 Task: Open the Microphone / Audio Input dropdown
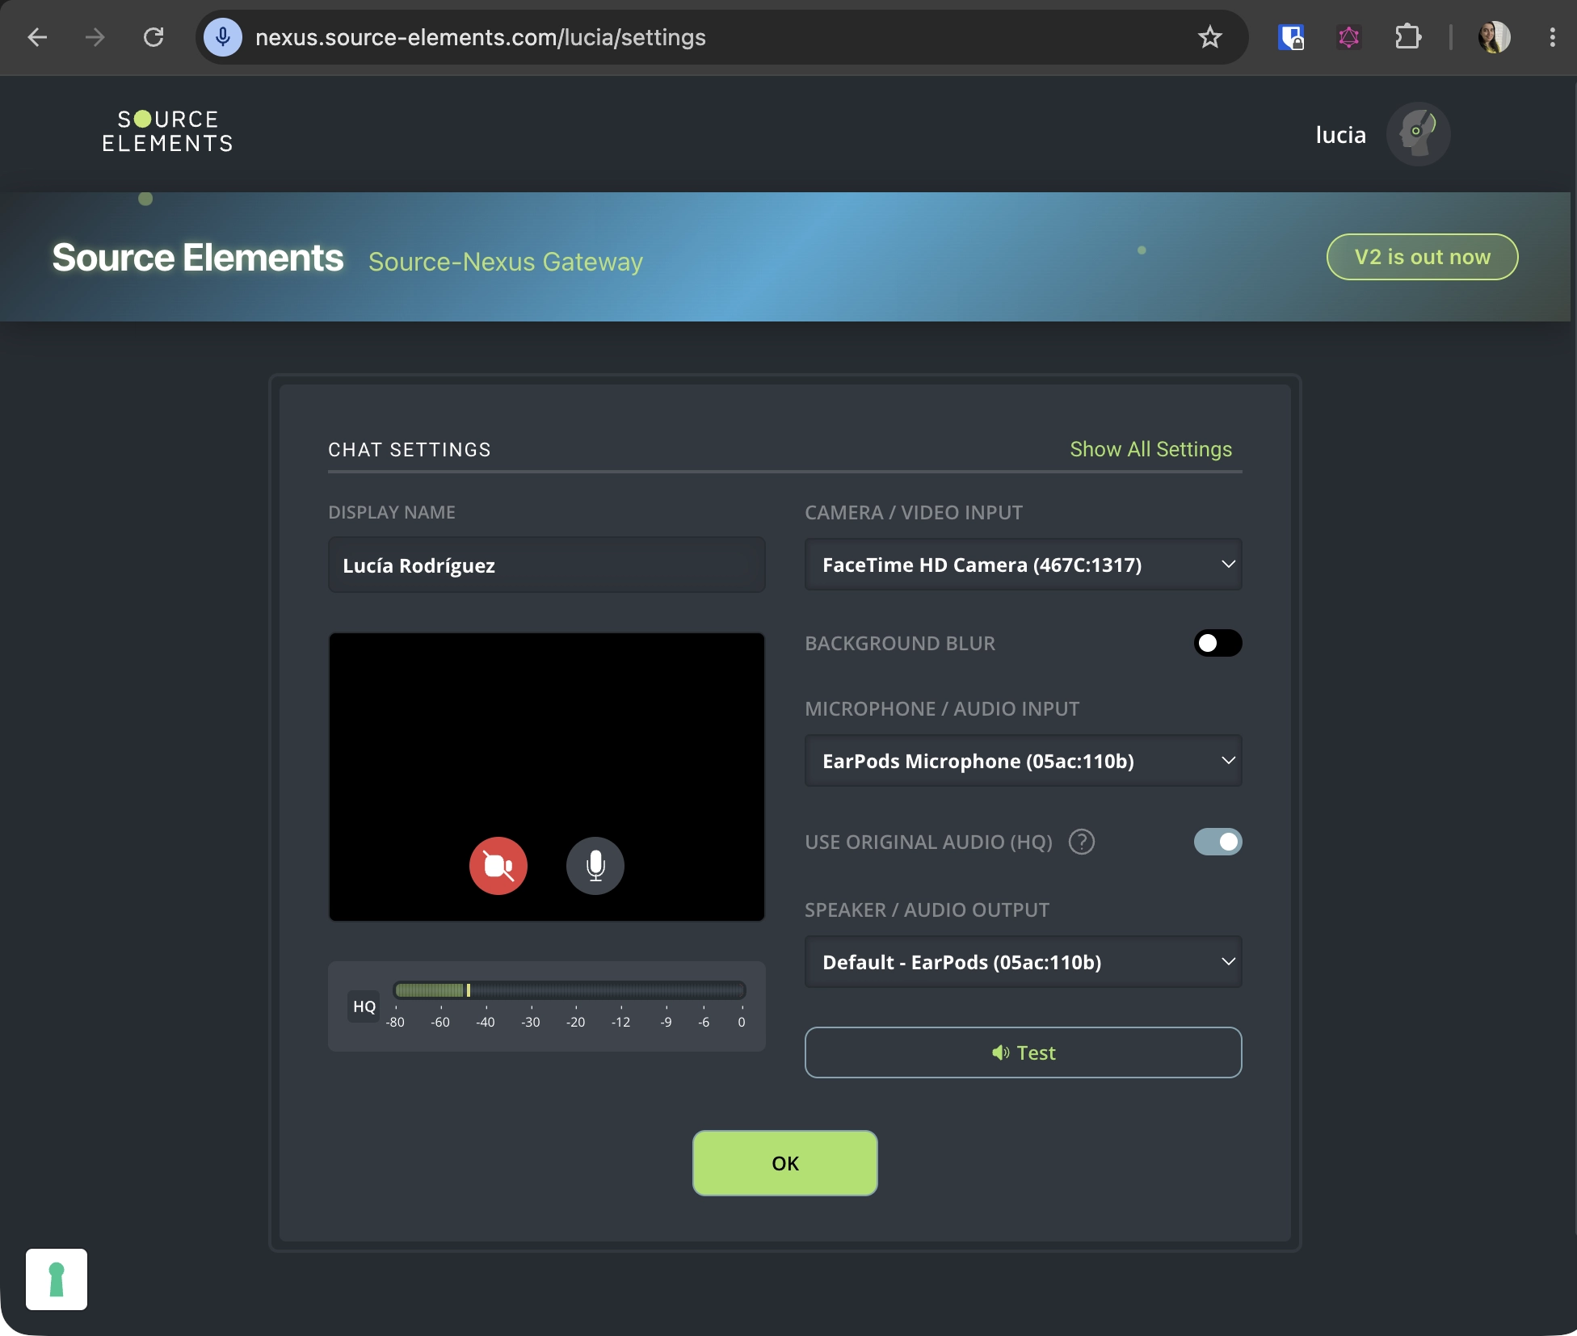pyautogui.click(x=1023, y=761)
